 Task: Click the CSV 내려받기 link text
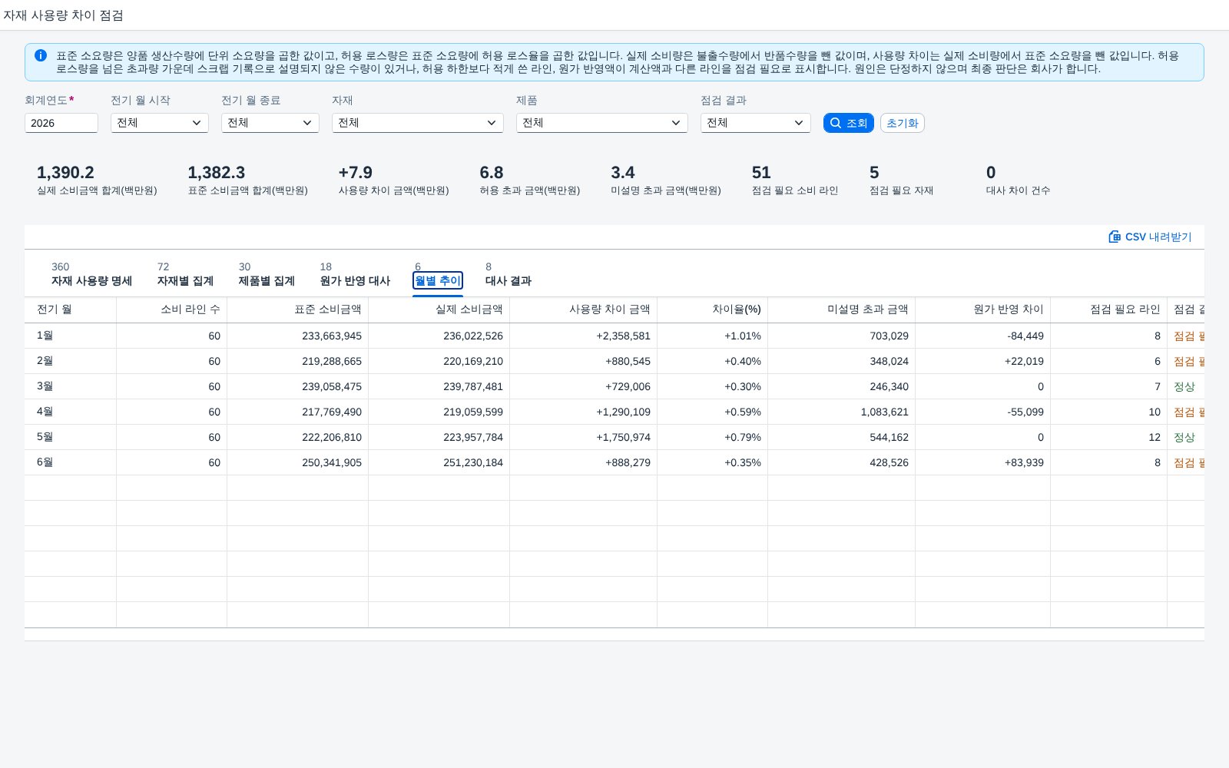pos(1158,237)
